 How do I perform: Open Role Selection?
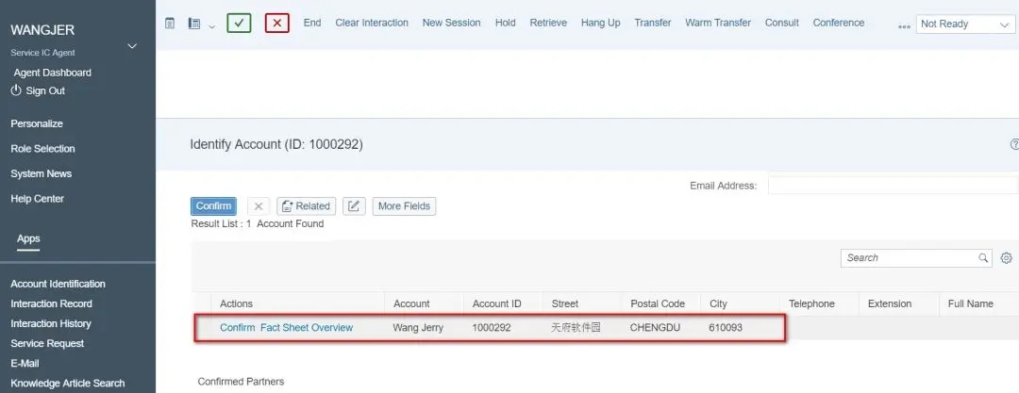(x=42, y=149)
